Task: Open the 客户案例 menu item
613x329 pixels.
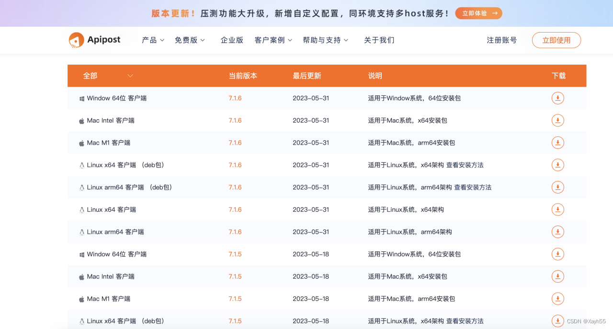Action: pyautogui.click(x=270, y=40)
